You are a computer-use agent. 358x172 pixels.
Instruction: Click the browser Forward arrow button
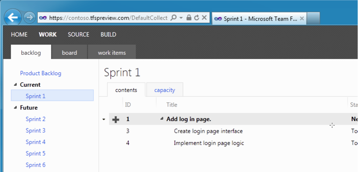(x=30, y=17)
